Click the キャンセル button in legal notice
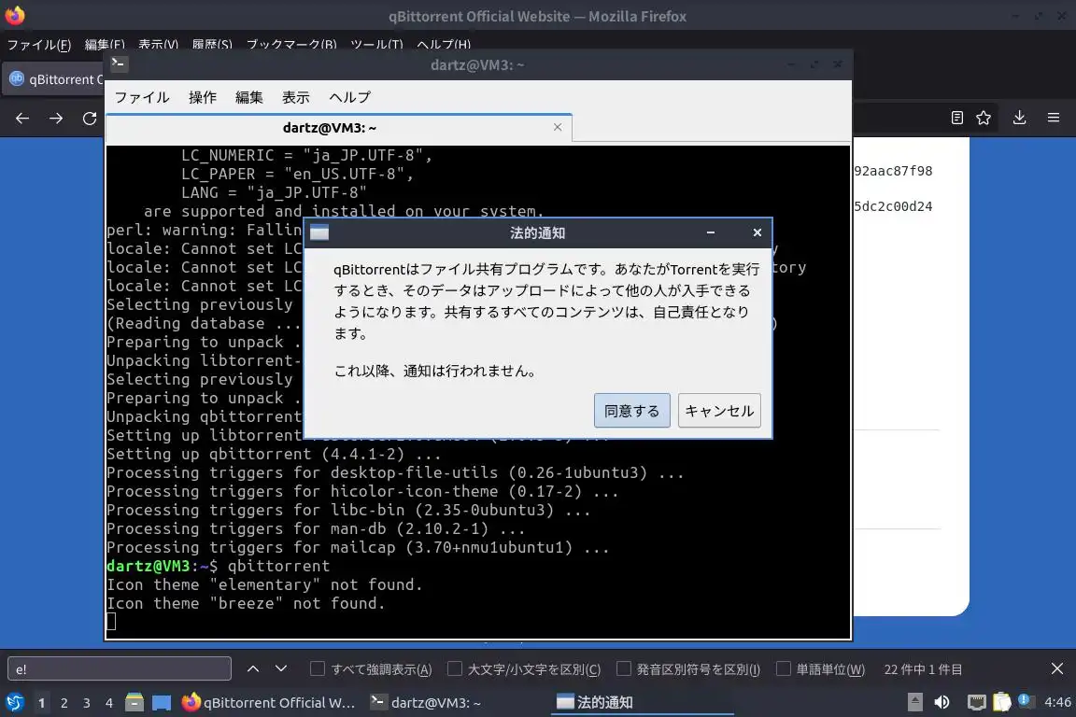Viewport: 1076px width, 717px height. click(718, 410)
